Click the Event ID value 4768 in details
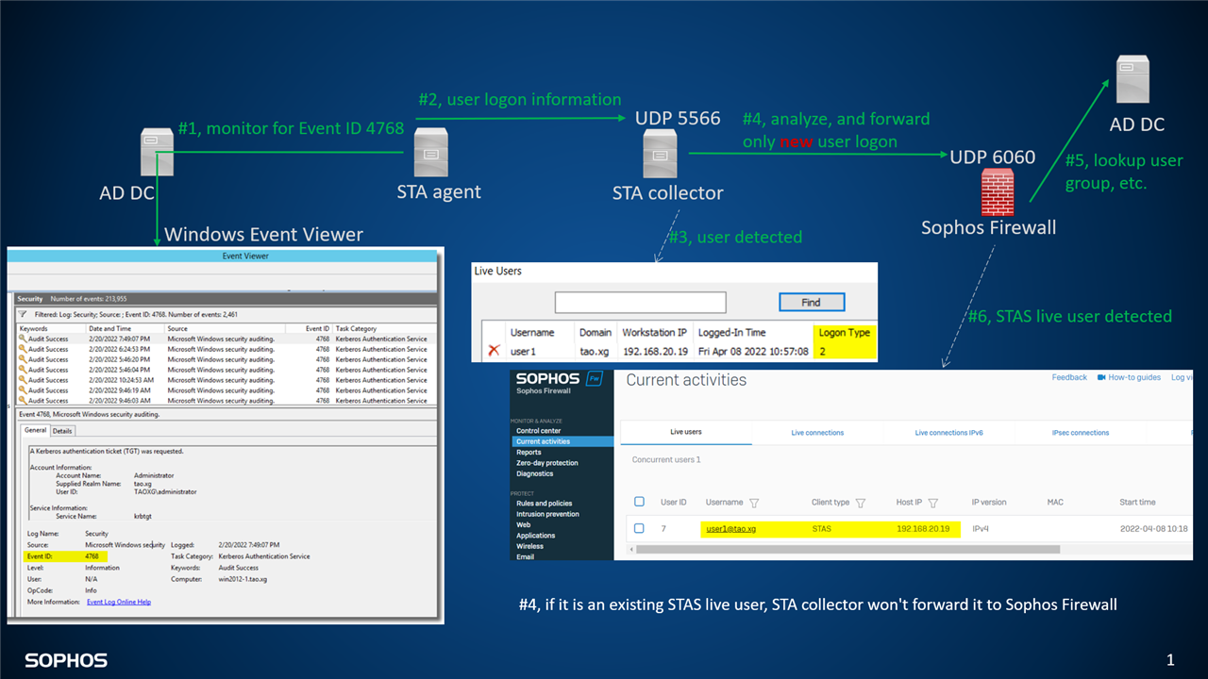This screenshot has height=679, width=1208. click(92, 556)
